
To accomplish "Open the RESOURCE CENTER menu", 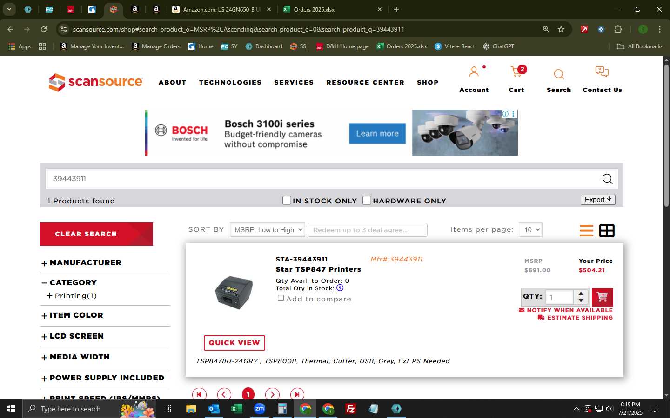I will coord(365,82).
